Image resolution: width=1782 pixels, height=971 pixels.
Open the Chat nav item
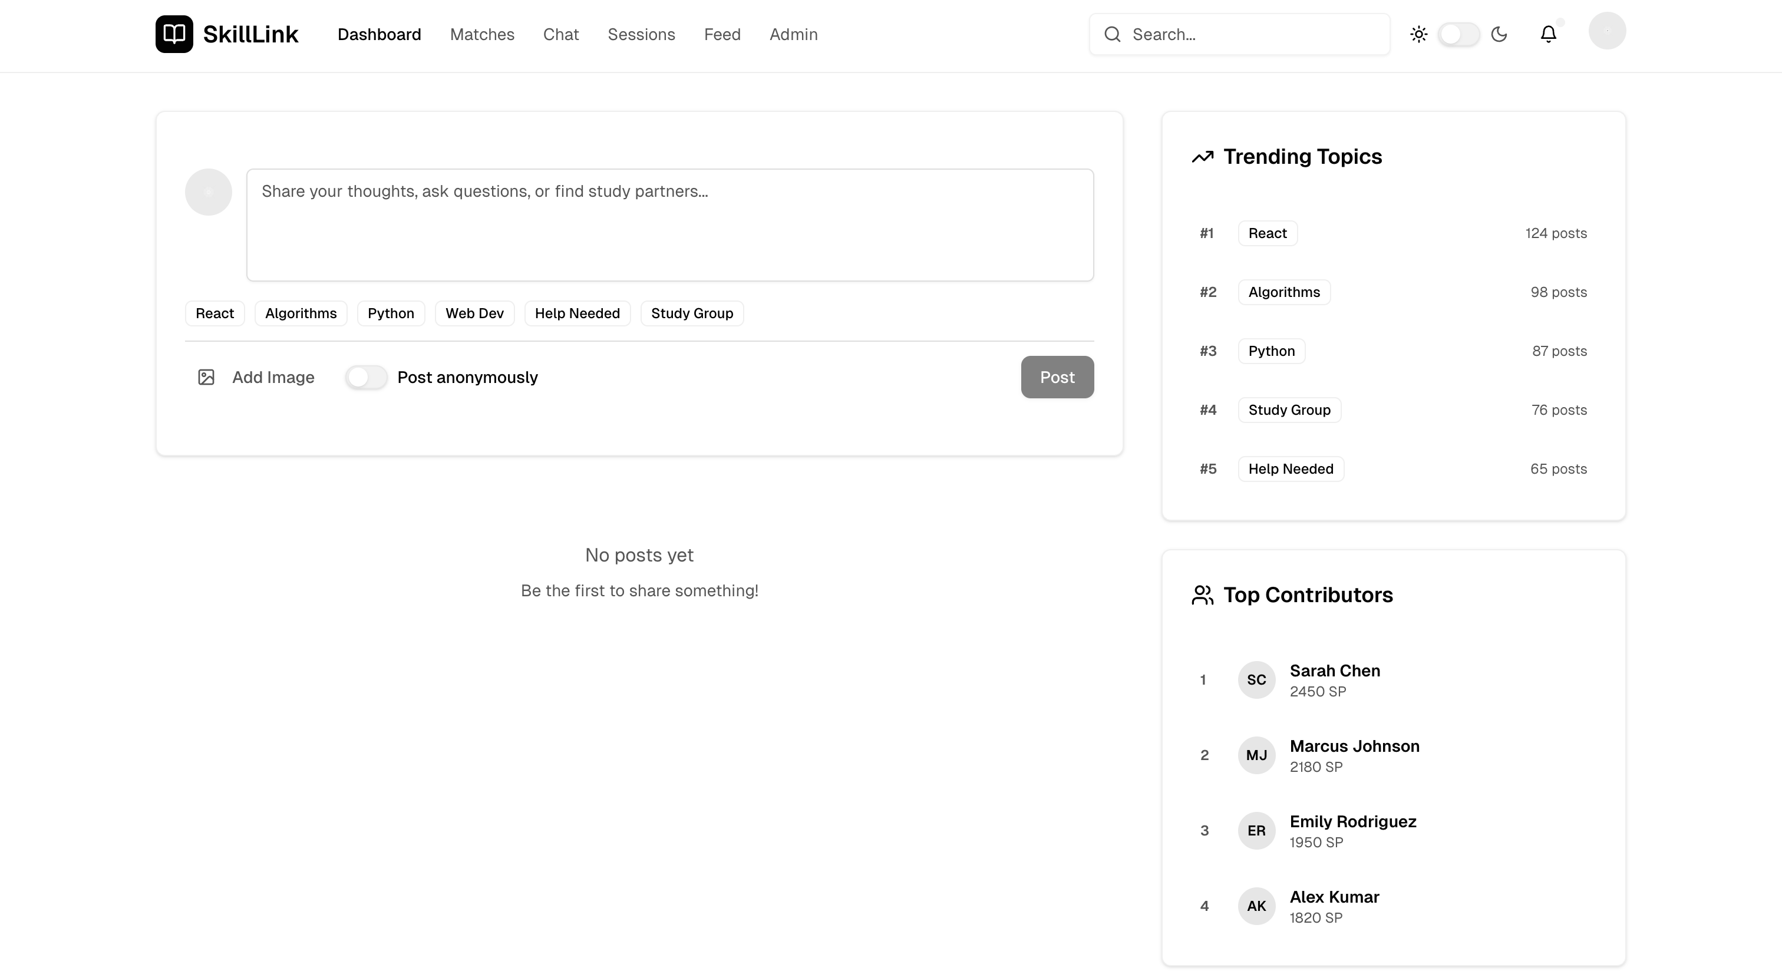pos(560,35)
